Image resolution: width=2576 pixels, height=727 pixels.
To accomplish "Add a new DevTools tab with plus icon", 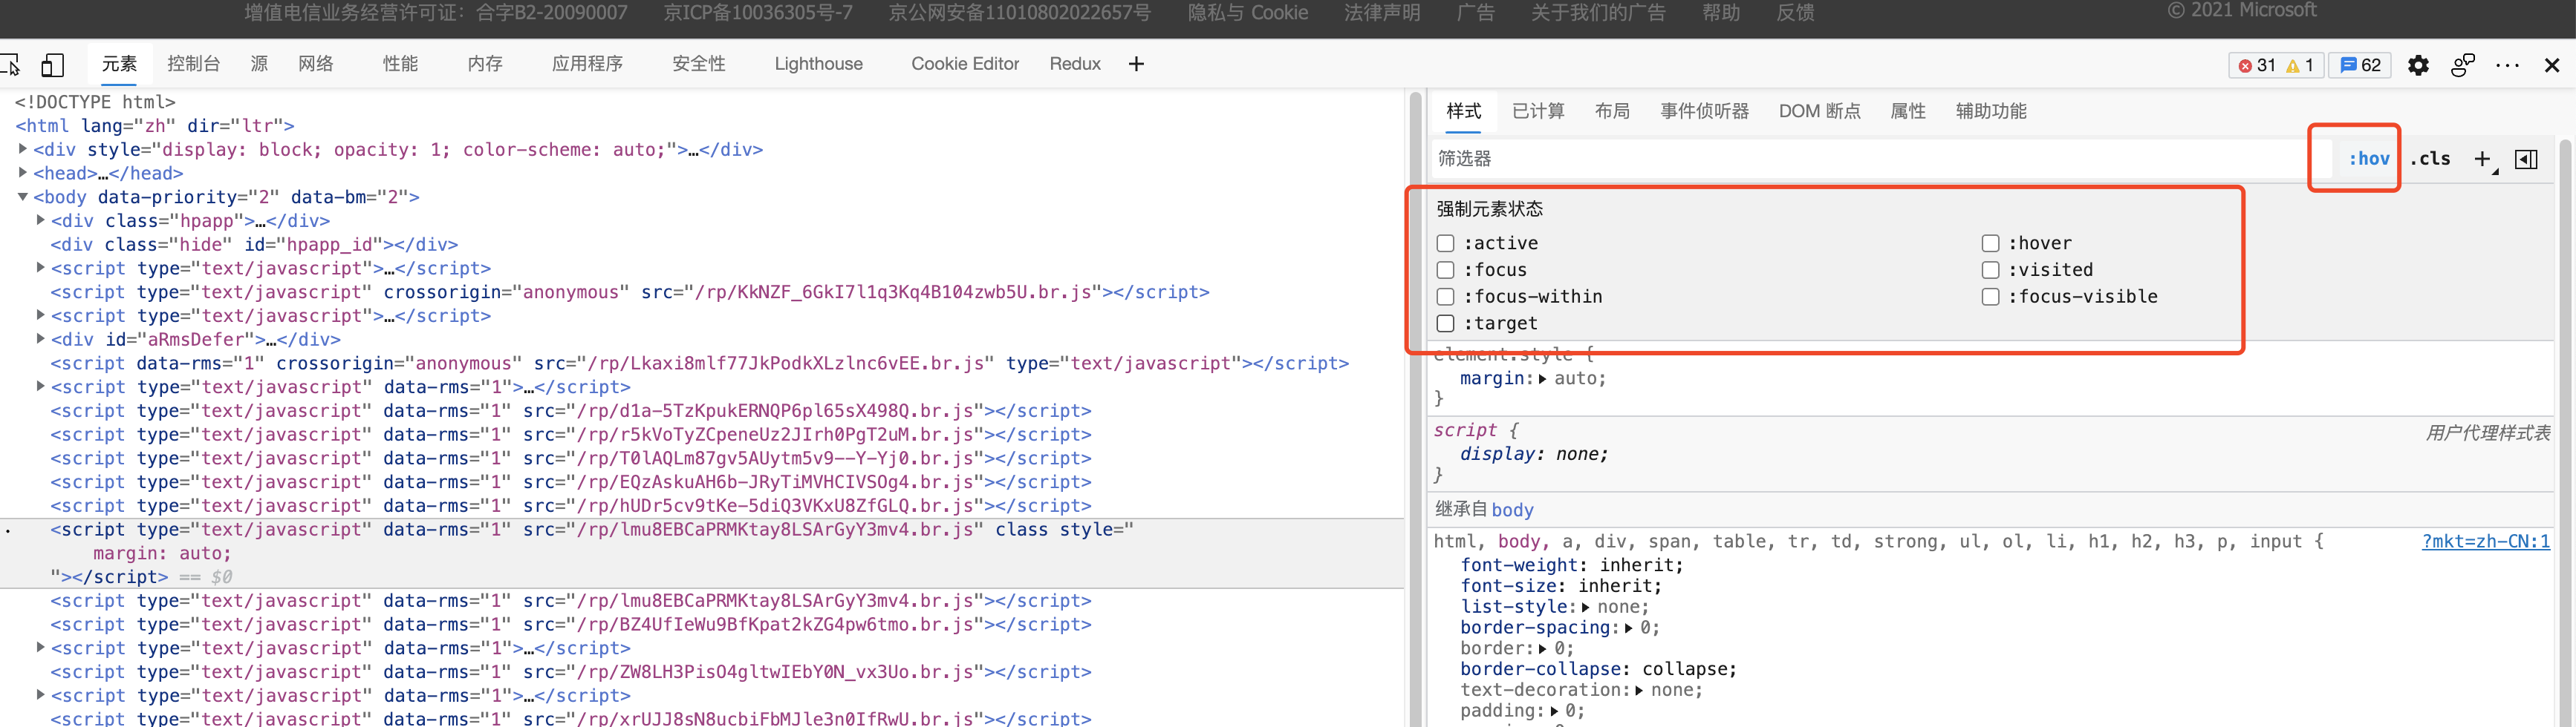I will click(1136, 64).
